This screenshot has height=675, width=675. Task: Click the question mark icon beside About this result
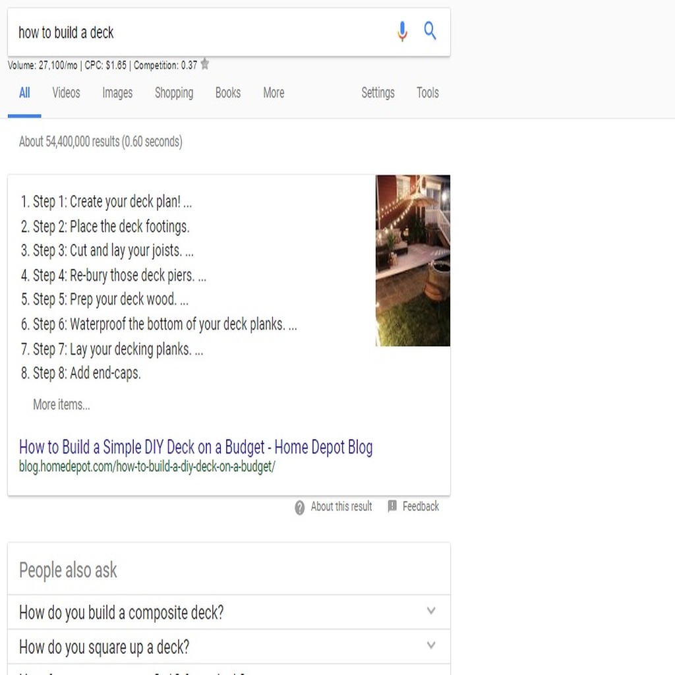click(300, 508)
